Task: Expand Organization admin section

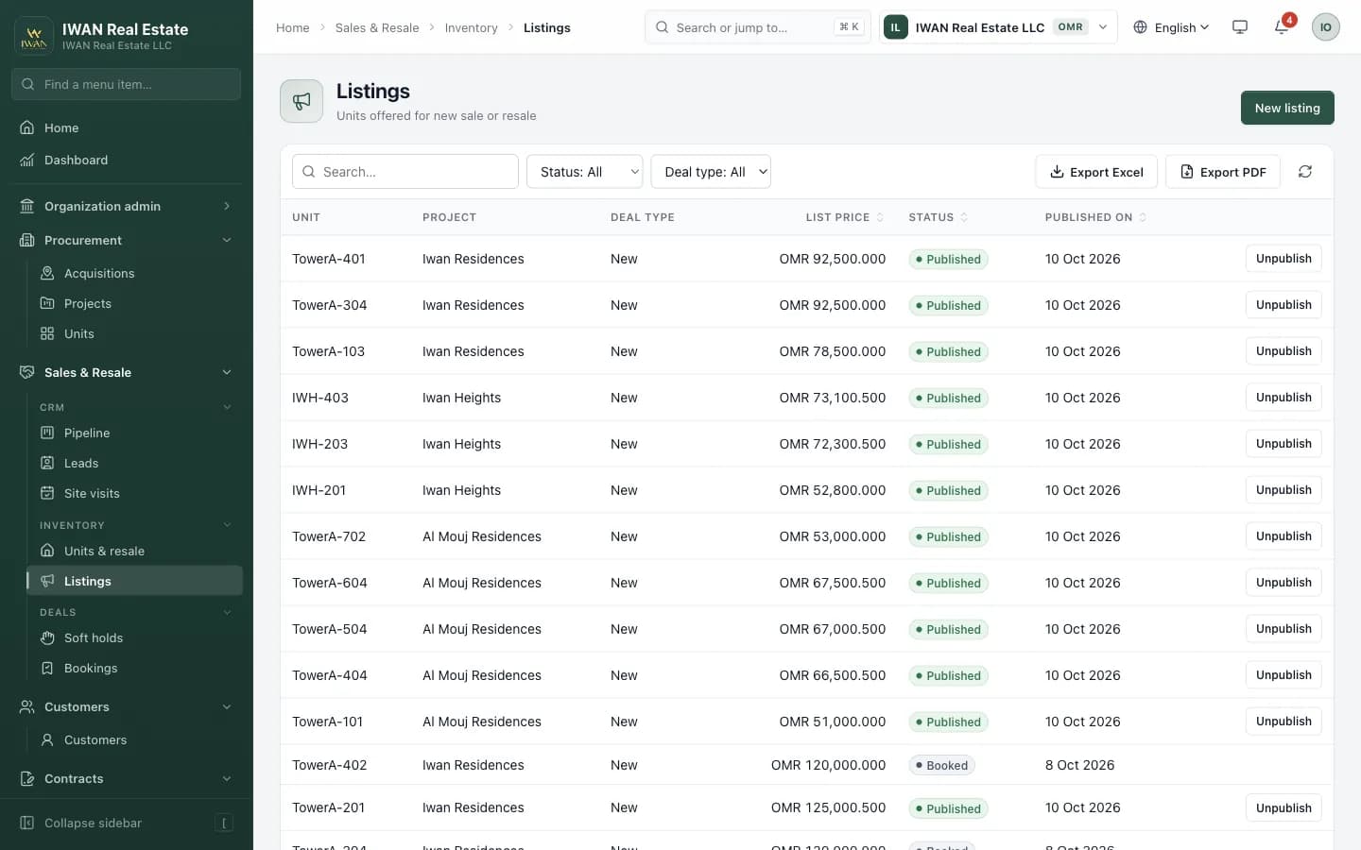Action: coord(127,206)
